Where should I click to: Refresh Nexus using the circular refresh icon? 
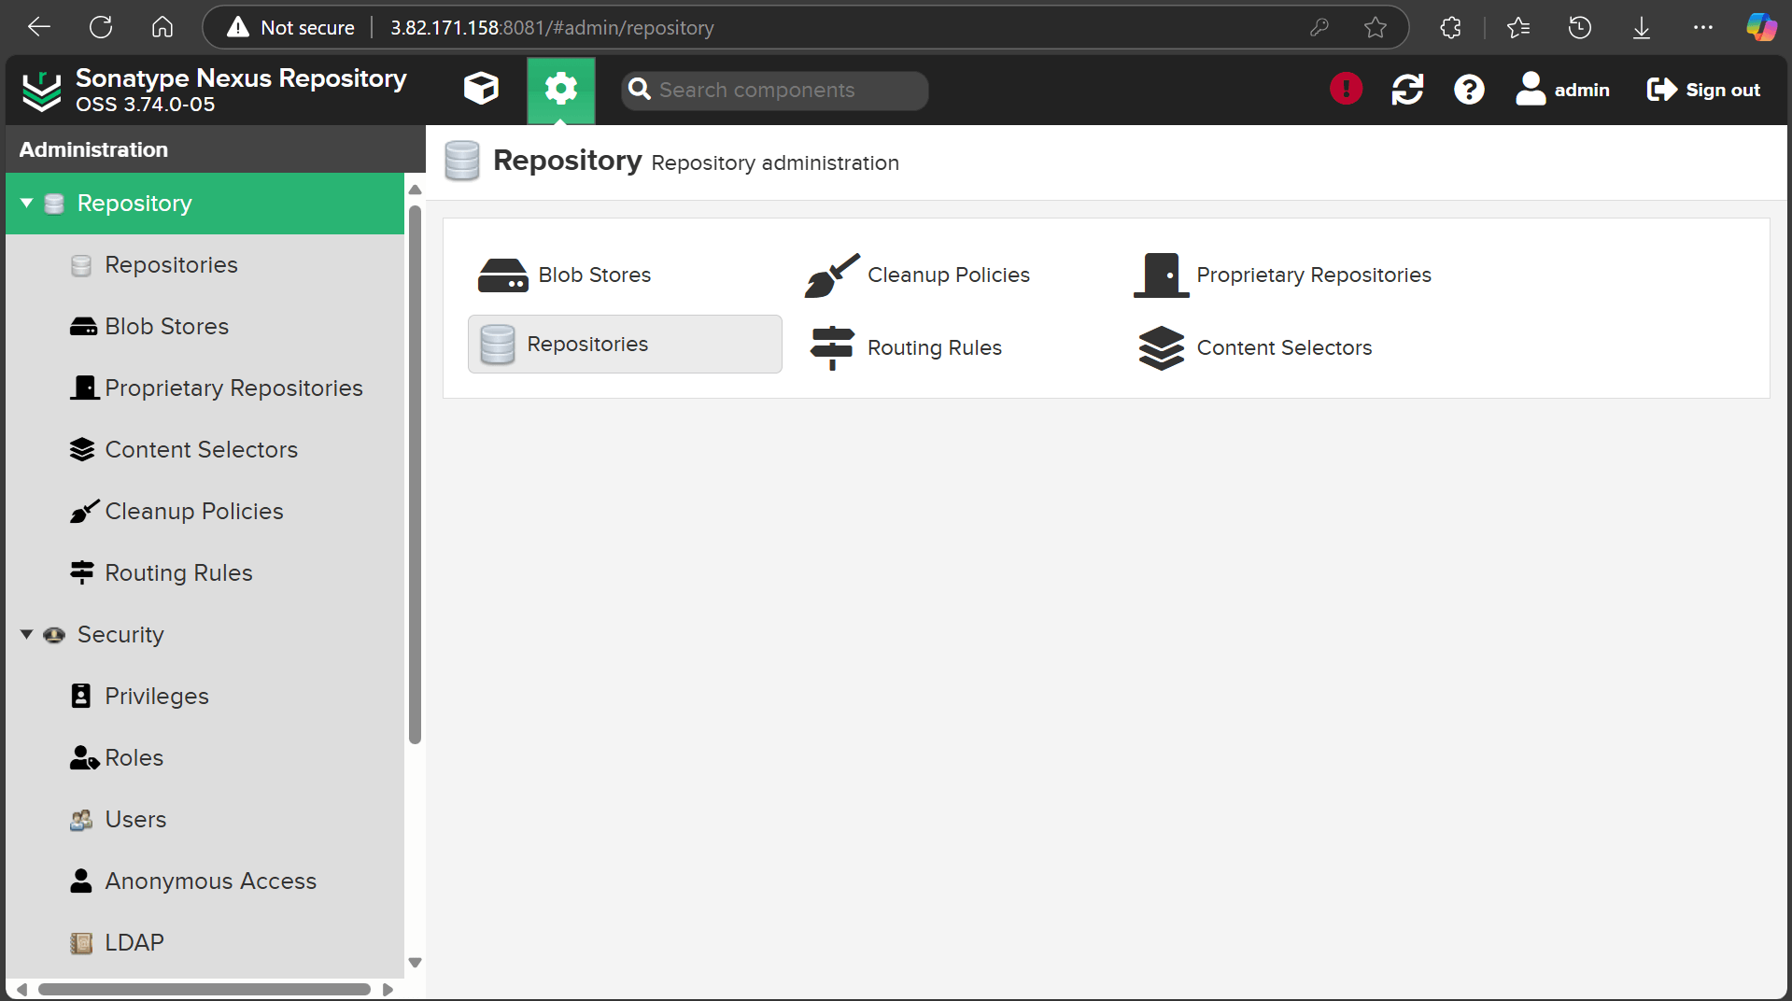pyautogui.click(x=1407, y=89)
